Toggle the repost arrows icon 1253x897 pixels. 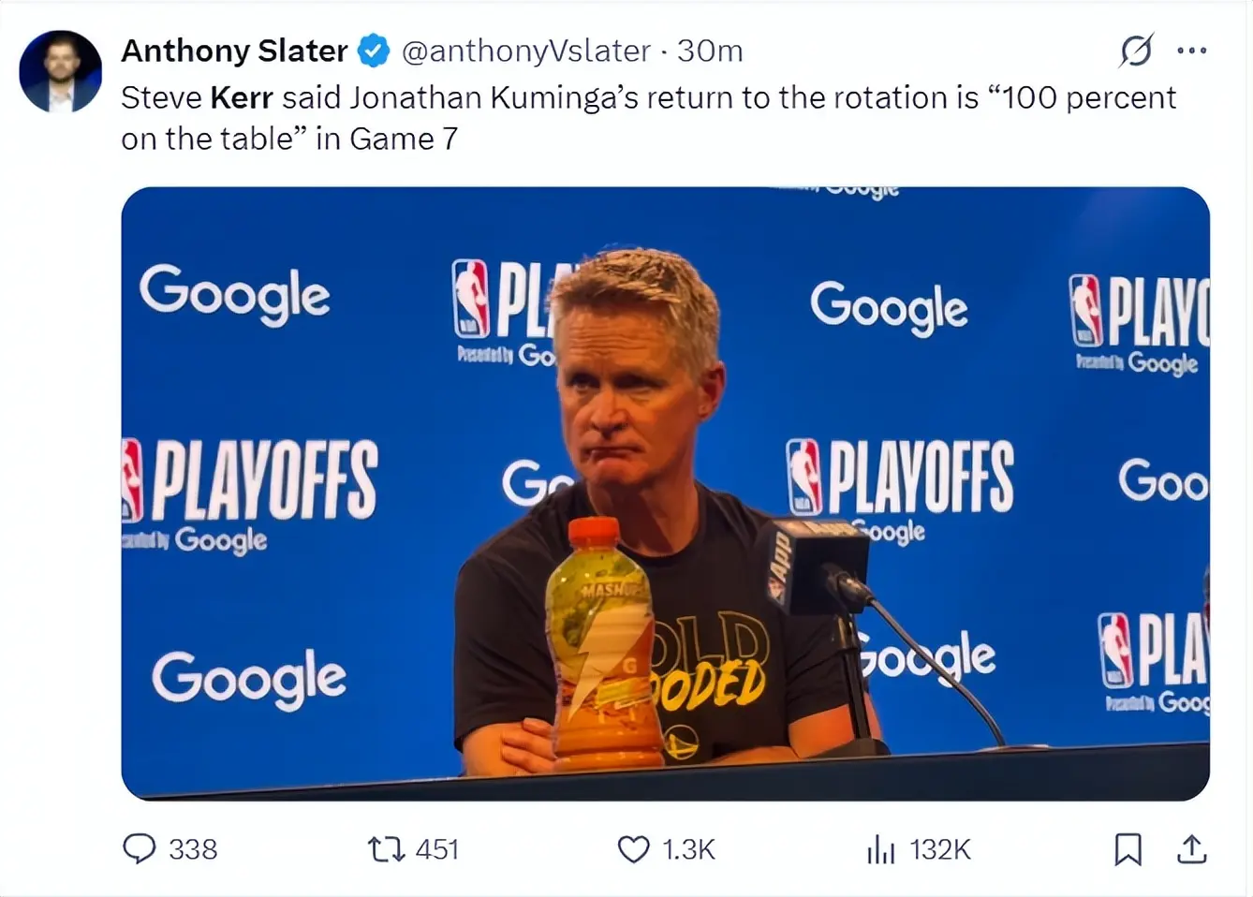pos(386,849)
